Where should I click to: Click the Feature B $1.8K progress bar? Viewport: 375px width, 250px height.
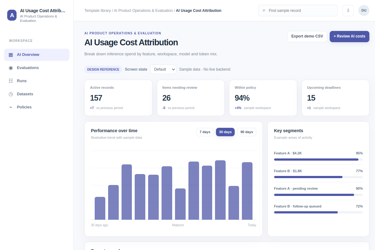[318, 177]
